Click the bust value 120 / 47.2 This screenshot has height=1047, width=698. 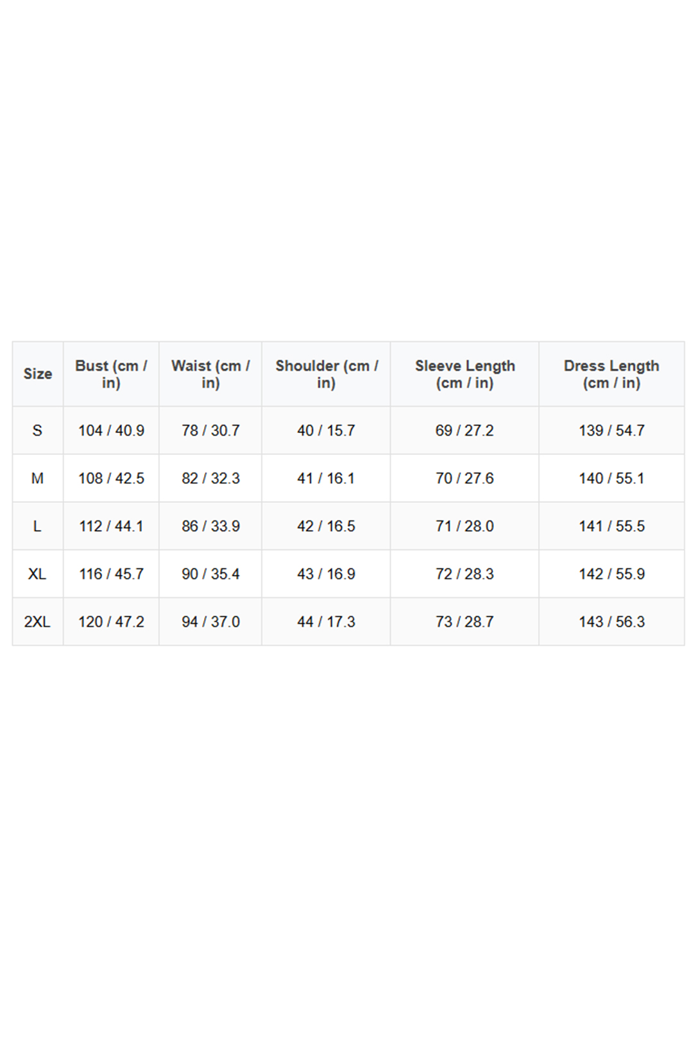click(111, 622)
